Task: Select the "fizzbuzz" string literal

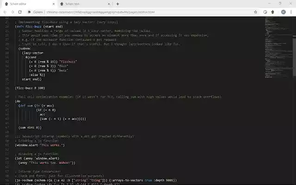Action: (x=68, y=62)
